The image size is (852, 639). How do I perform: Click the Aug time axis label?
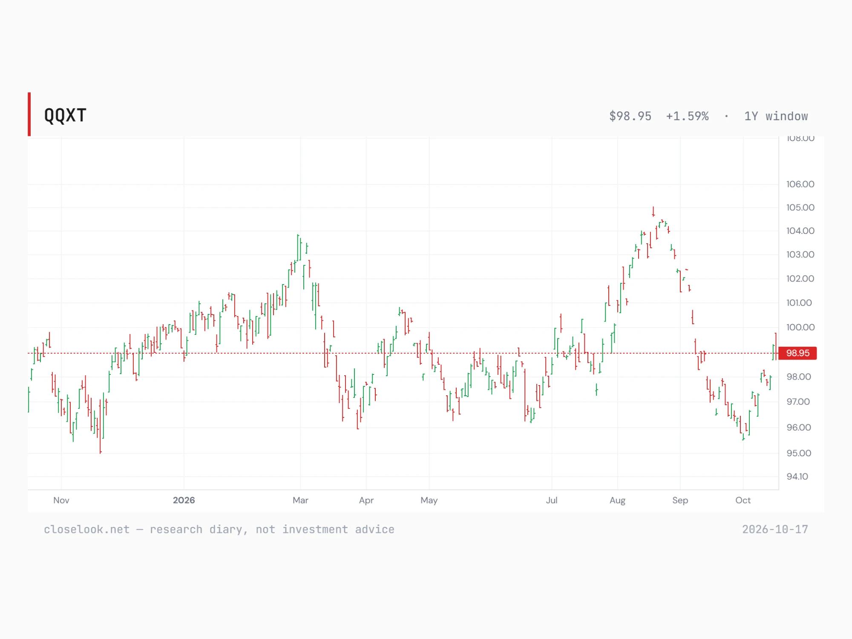(617, 501)
